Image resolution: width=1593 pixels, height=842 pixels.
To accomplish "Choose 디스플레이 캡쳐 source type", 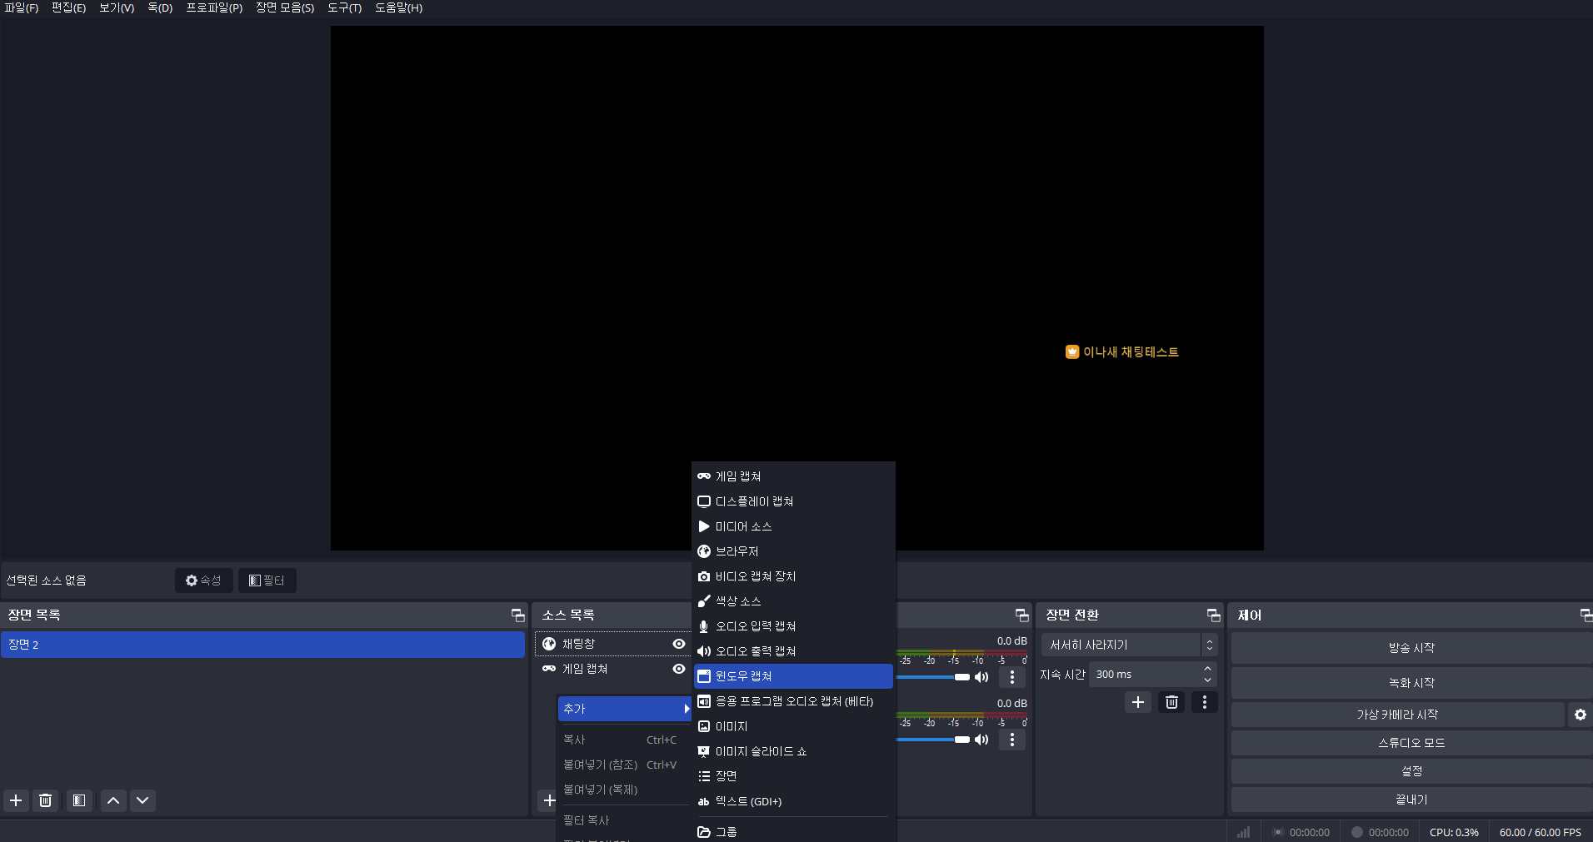I will (x=793, y=501).
